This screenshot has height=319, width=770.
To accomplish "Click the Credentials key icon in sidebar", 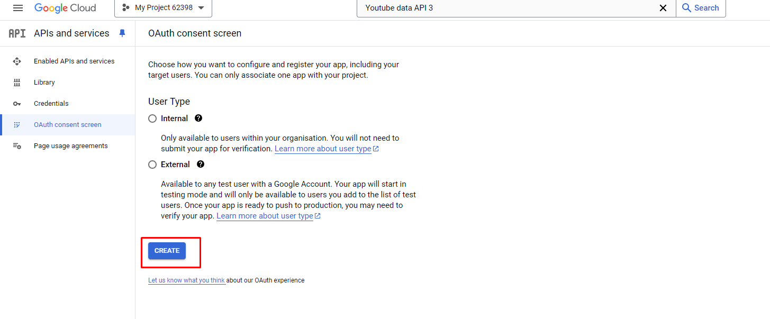I will (x=17, y=103).
